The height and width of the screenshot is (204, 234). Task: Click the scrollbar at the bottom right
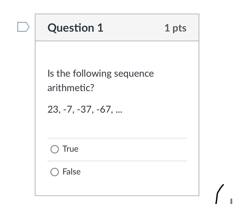[231, 201]
